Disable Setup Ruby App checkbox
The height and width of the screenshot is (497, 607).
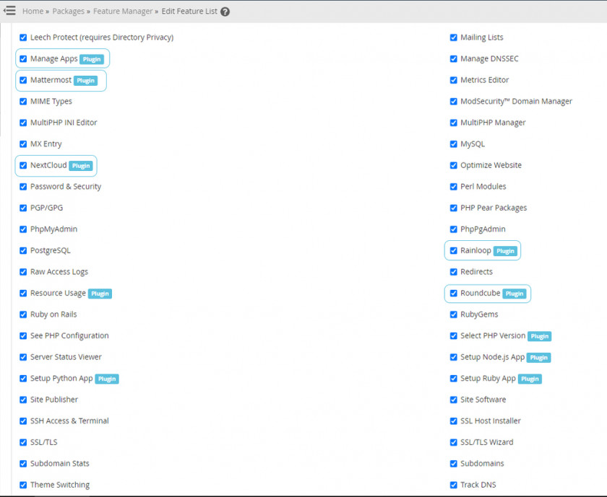tap(454, 379)
